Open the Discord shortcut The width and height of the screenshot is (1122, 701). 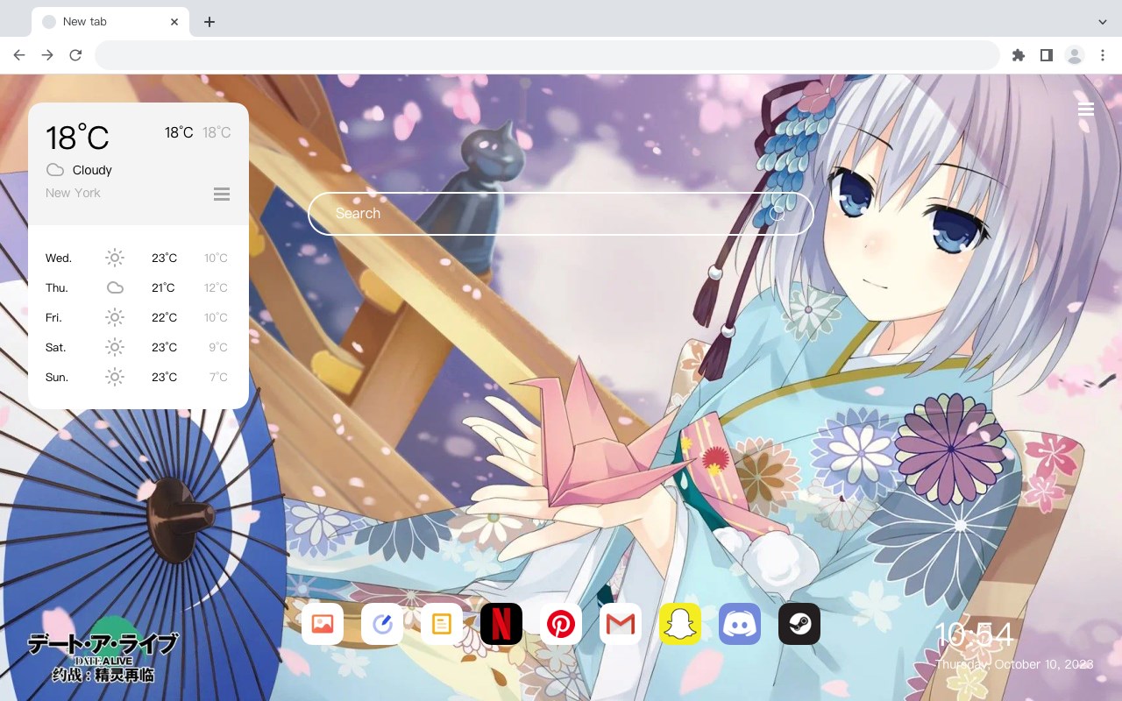coord(740,624)
